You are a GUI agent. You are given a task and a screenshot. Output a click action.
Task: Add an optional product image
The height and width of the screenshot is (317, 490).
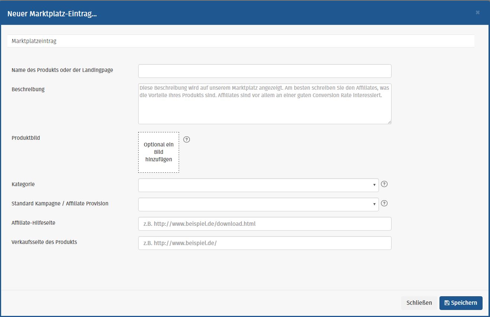159,152
